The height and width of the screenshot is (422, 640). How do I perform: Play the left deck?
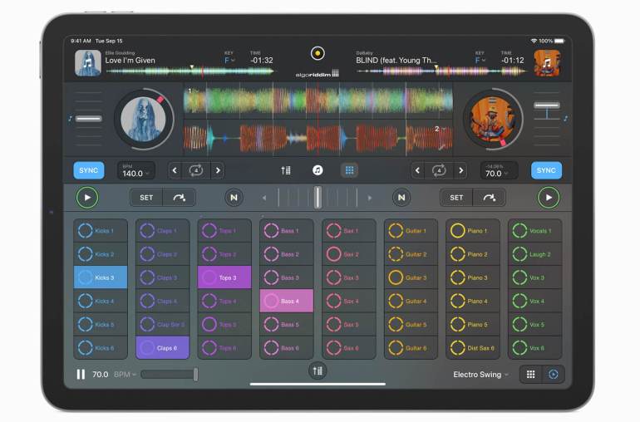(x=87, y=198)
